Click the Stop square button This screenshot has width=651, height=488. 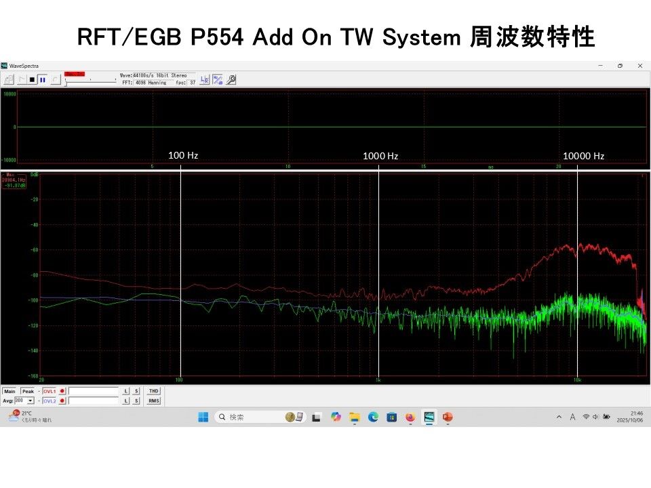coord(32,79)
